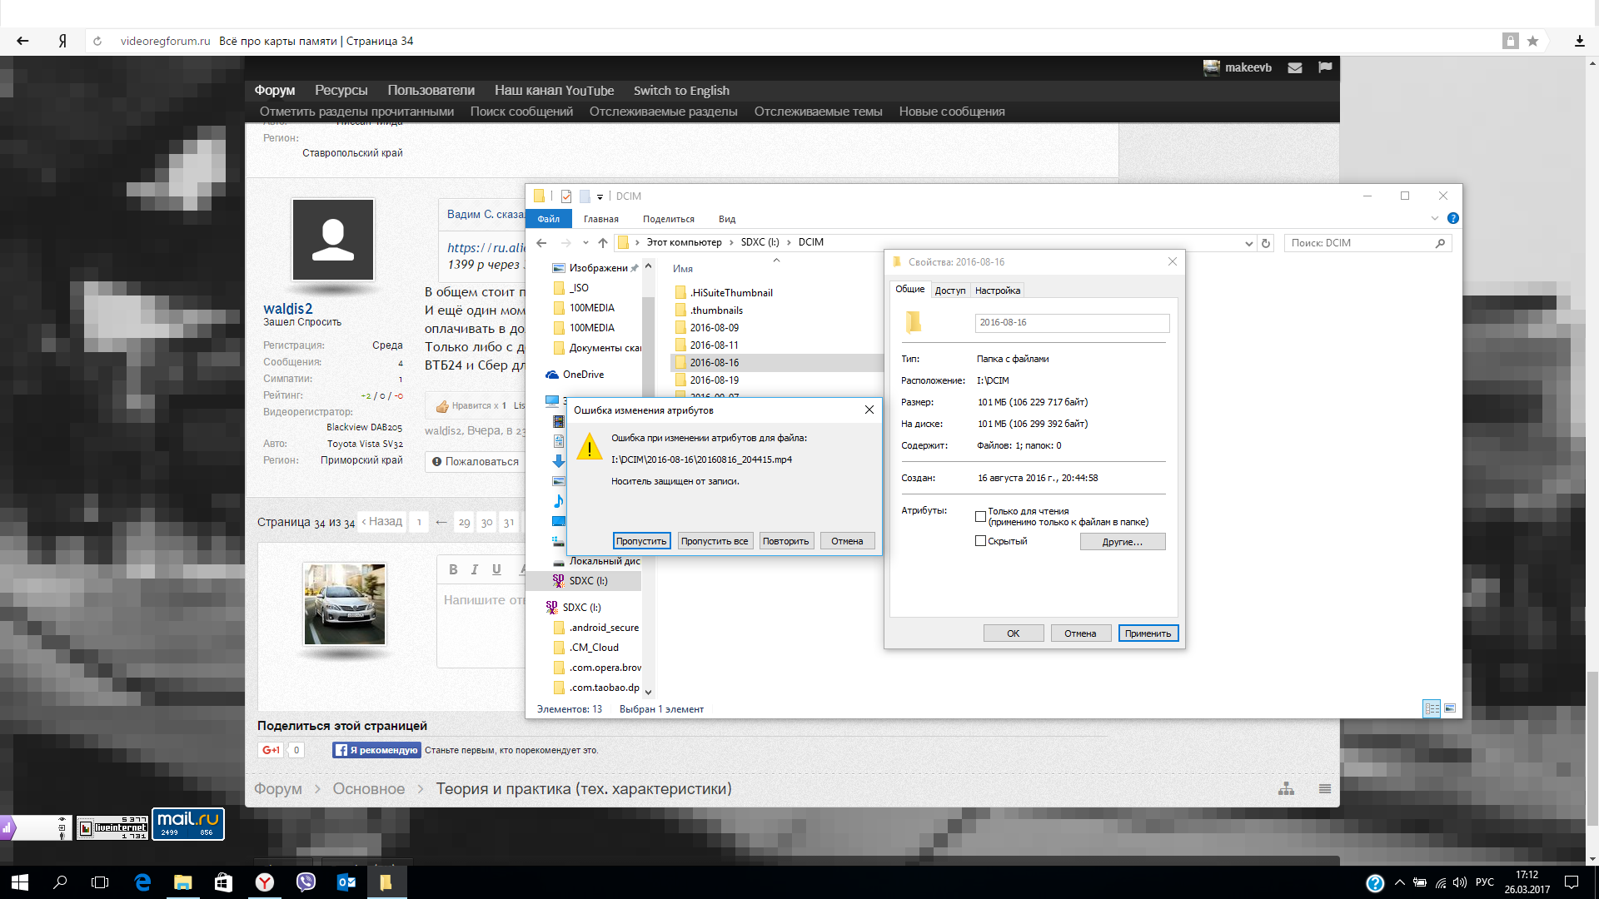
Task: Click the browser download arrow icon
Action: point(1579,41)
